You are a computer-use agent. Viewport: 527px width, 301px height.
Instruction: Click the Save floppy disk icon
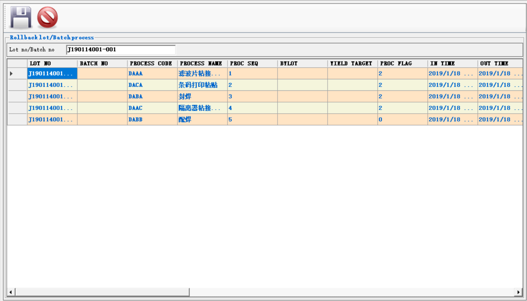[21, 18]
